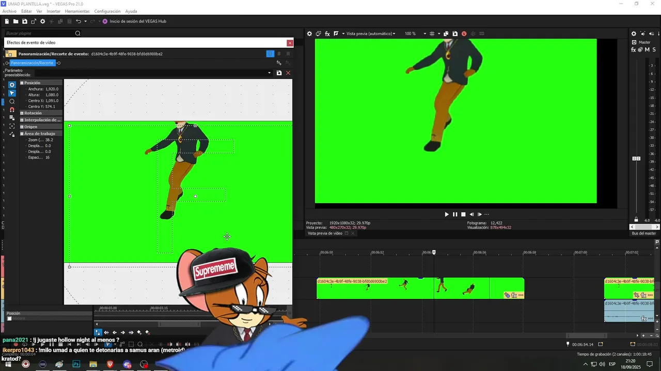The width and height of the screenshot is (661, 371).
Task: Open the Parámetro preestablecido dropdown
Action: coord(269,73)
